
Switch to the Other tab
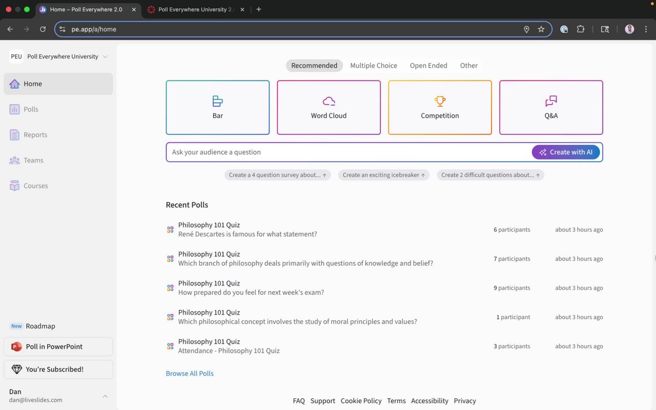tap(469, 66)
